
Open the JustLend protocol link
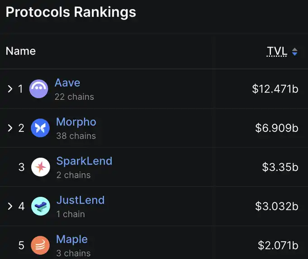[x=81, y=200]
